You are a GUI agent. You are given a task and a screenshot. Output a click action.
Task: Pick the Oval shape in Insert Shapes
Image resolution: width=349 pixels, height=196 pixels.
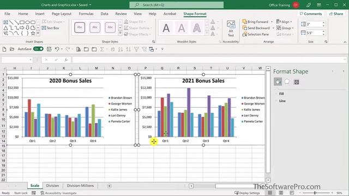click(27, 22)
